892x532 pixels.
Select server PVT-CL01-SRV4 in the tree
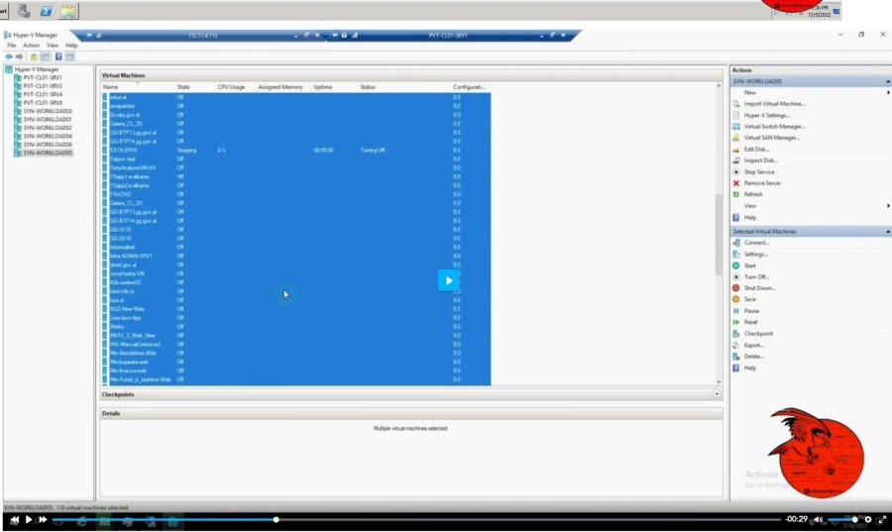point(43,95)
